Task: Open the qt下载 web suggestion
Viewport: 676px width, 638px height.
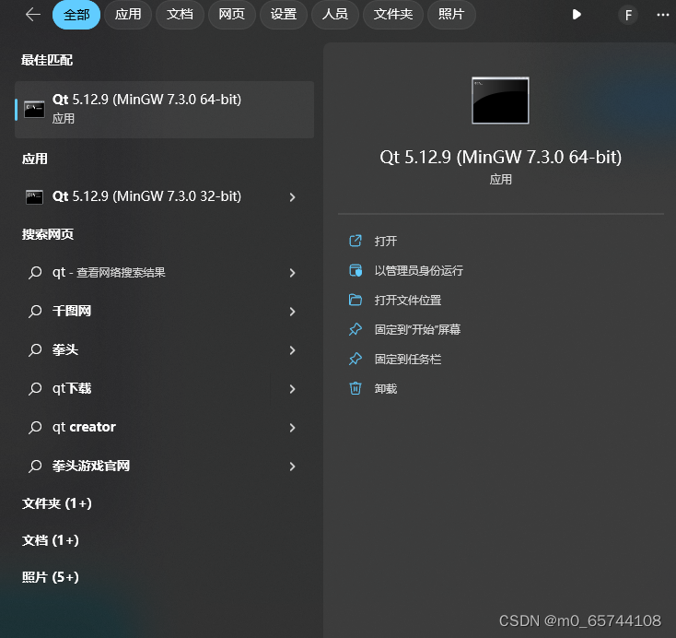Action: point(164,388)
